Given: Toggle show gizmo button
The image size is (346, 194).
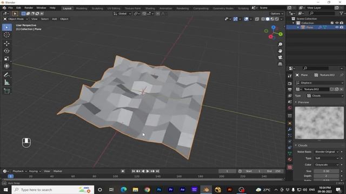Looking at the screenshot, I should pyautogui.click(x=236, y=19).
